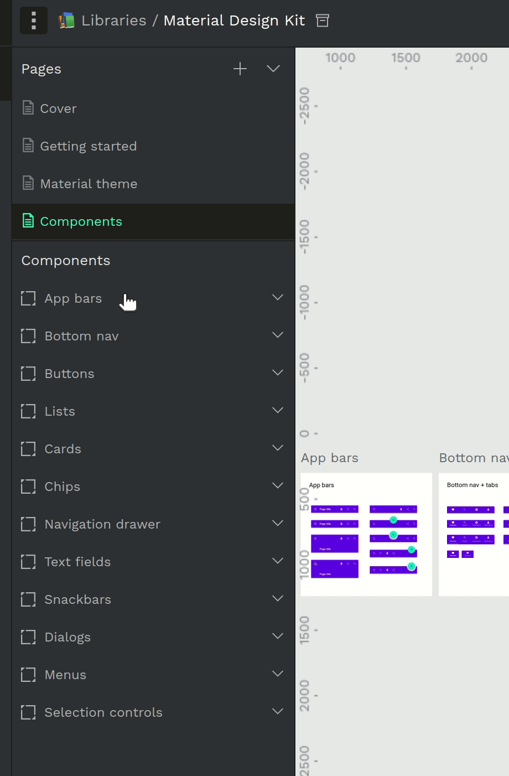Go to Libraries breadcrumb link
509x776 pixels.
point(114,20)
